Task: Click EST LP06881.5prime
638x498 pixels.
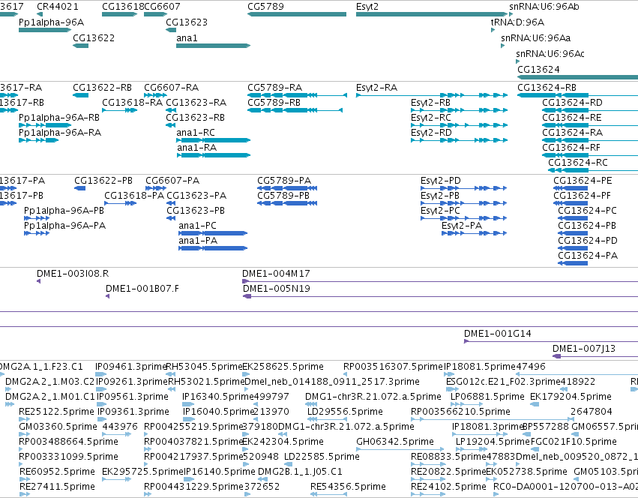Action: point(487,397)
